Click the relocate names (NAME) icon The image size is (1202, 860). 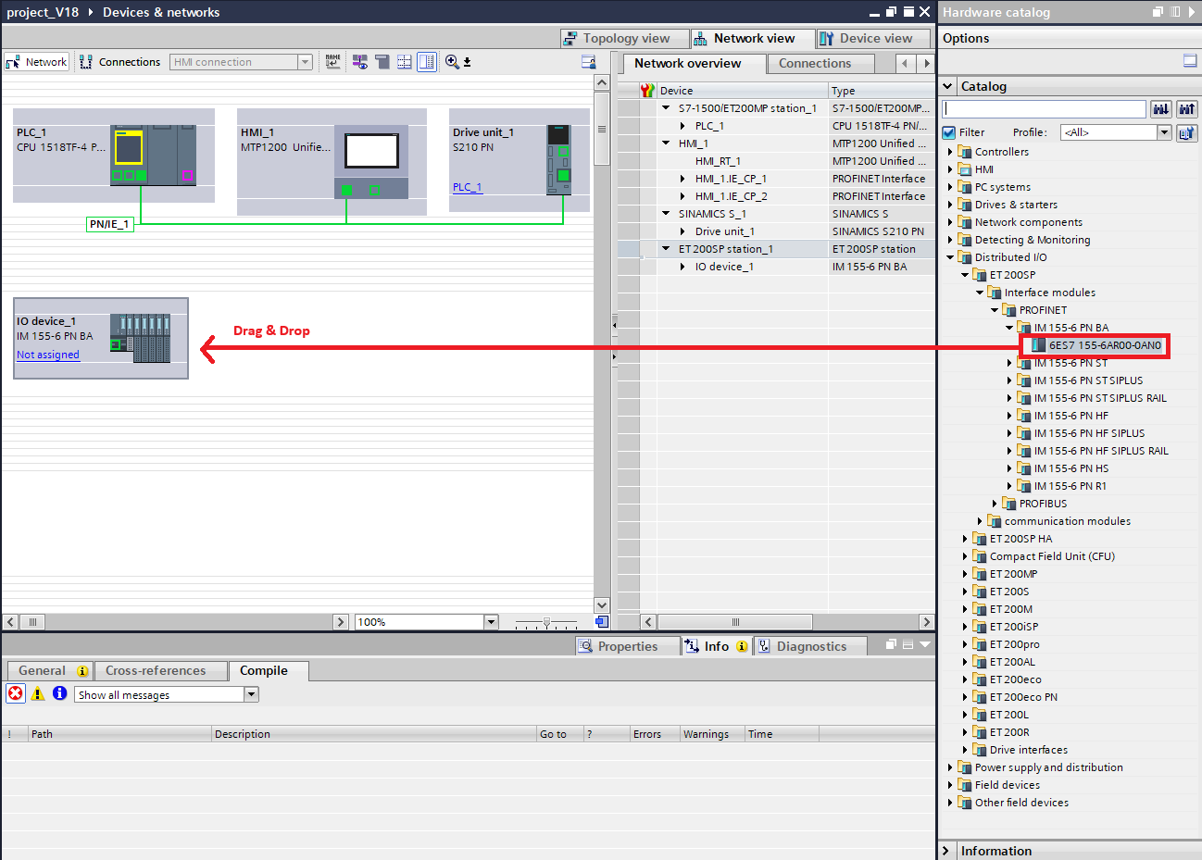pyautogui.click(x=333, y=62)
